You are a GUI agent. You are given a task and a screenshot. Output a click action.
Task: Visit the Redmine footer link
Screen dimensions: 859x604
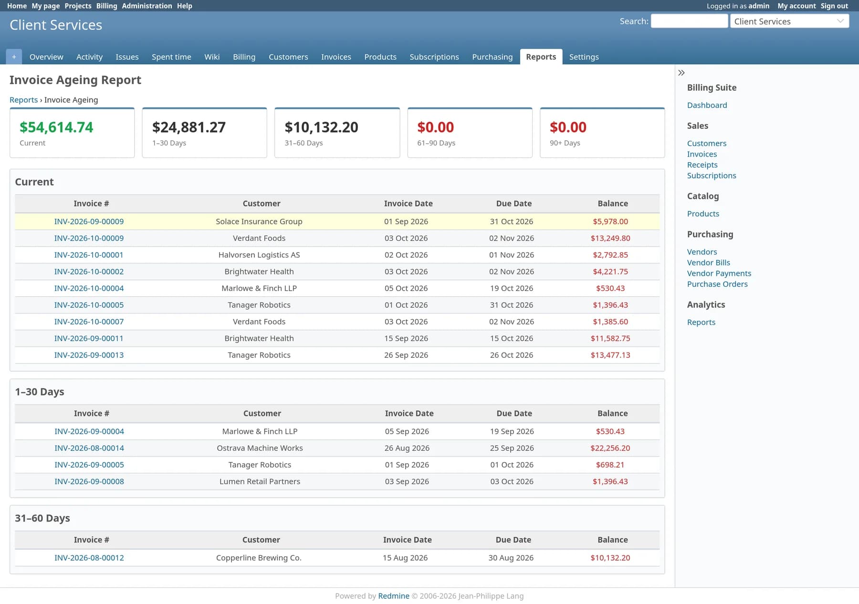click(x=393, y=596)
